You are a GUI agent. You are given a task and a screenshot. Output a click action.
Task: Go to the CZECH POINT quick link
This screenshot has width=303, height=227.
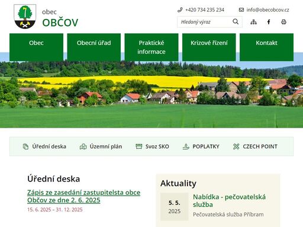click(x=260, y=147)
